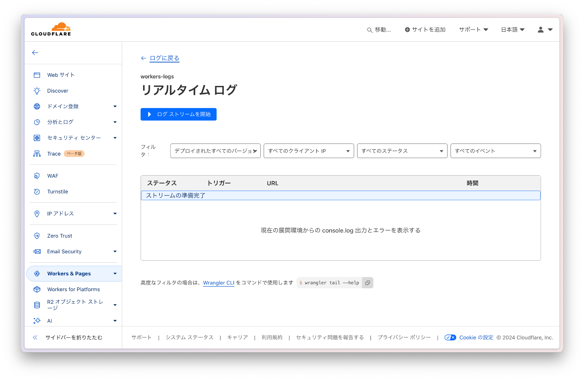This screenshot has width=584, height=380.
Task: Select Workers for Platforms in sidebar
Action: [73, 289]
